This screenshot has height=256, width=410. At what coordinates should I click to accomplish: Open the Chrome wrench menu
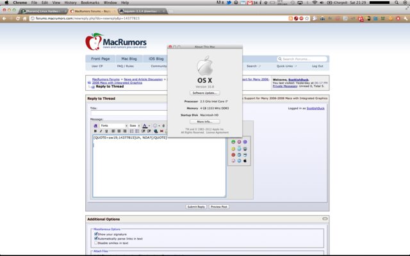[x=406, y=19]
